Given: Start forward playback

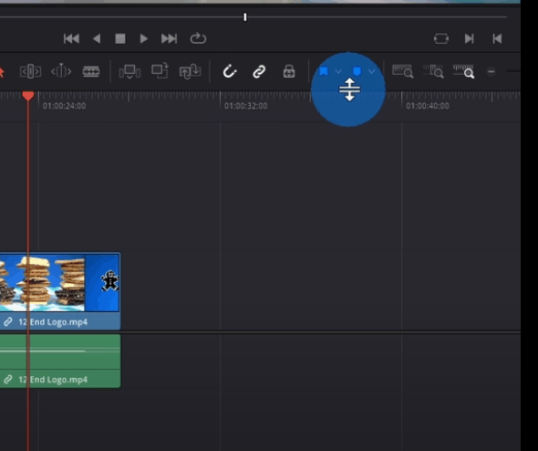Looking at the screenshot, I should [x=144, y=38].
